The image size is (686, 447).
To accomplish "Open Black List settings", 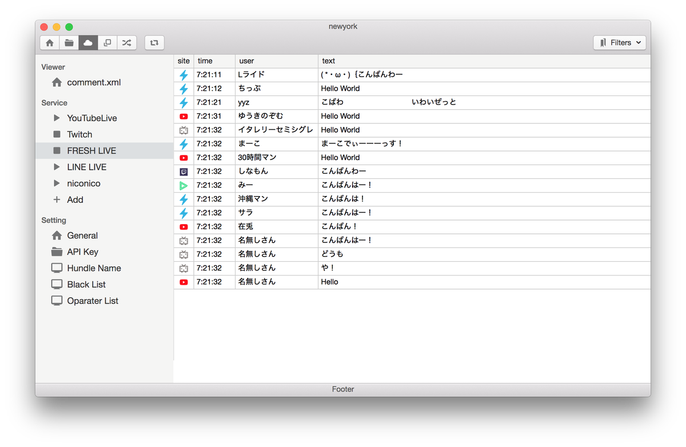I will tap(104, 284).
